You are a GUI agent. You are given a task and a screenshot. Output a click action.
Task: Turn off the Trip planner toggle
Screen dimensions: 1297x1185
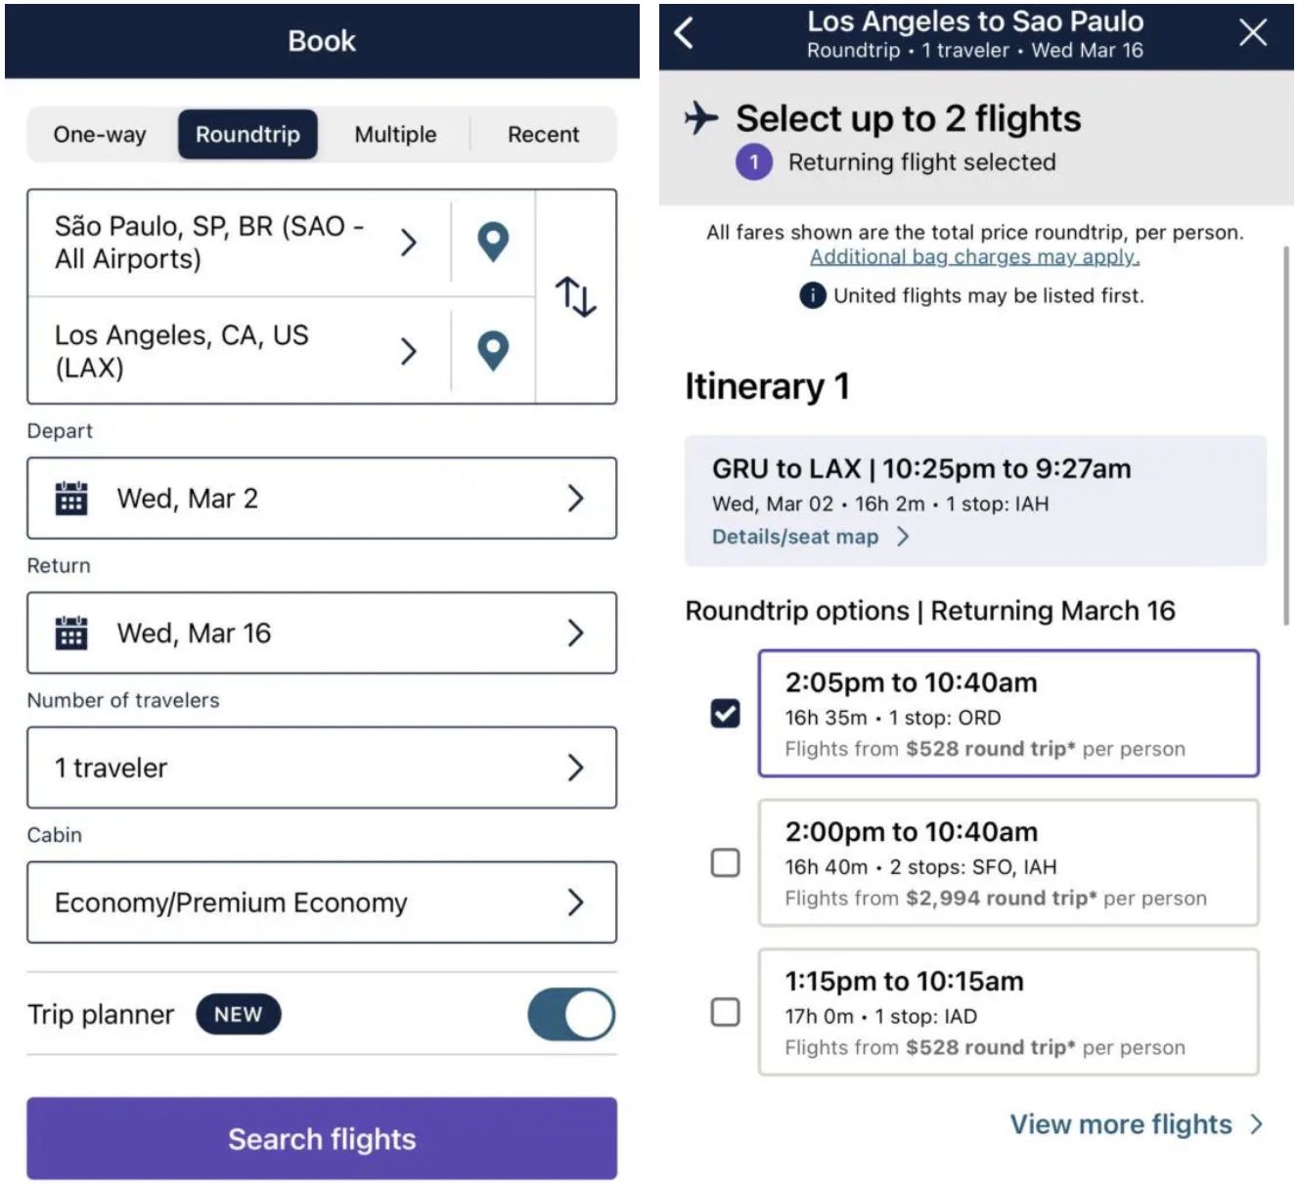pyautogui.click(x=571, y=1014)
